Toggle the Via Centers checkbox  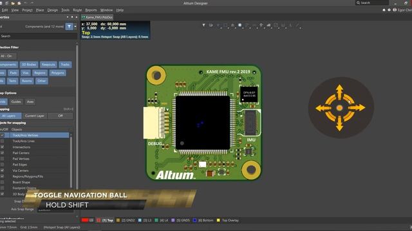[x=2, y=171]
